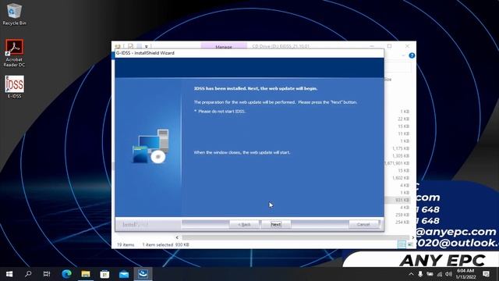Screen dimensions: 499x281
Task: Show hidden system tray icons
Action: coord(411,274)
